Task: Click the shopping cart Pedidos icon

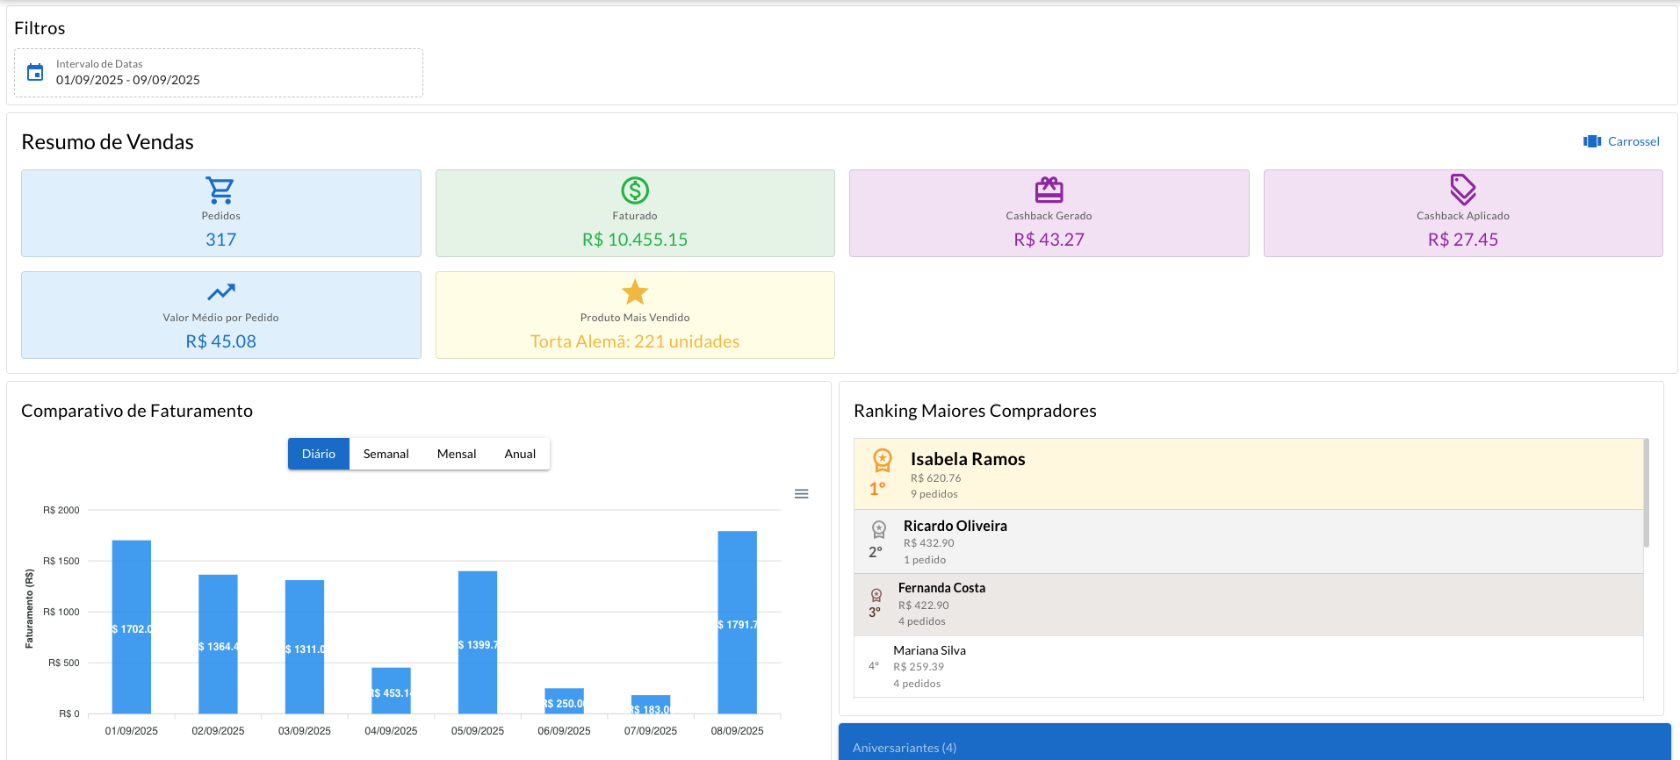Action: [220, 190]
